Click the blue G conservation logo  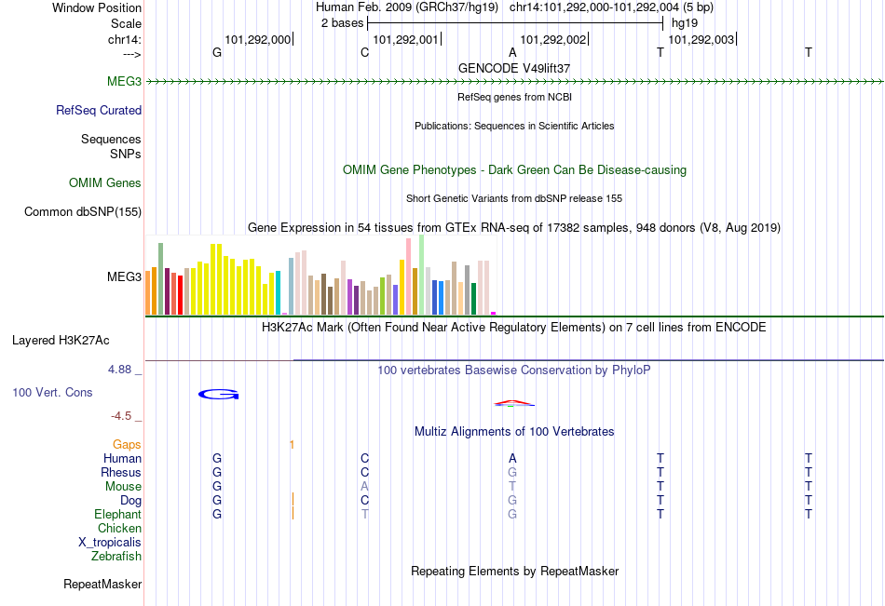tap(218, 395)
